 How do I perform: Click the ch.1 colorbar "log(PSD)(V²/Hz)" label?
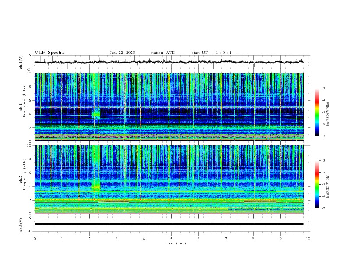coord(328,114)
